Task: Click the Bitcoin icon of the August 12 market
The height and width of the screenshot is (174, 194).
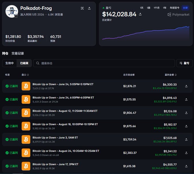Action: coord(26,113)
